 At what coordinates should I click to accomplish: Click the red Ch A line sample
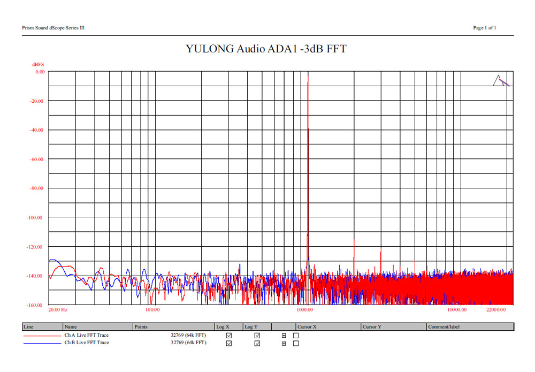[42, 336]
